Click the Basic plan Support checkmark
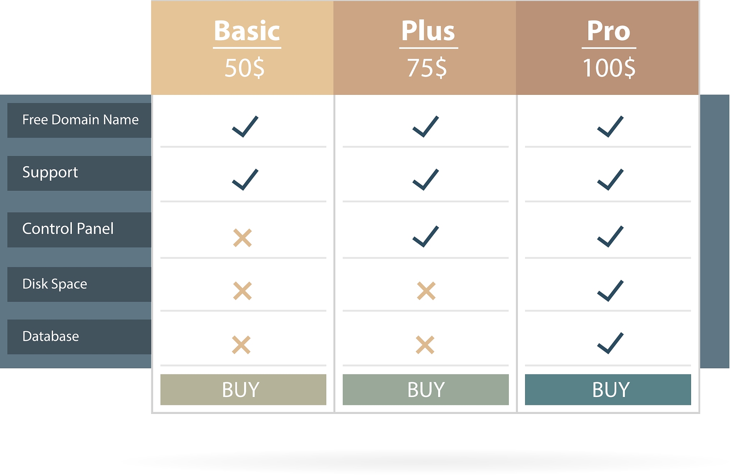This screenshot has width=736, height=475. click(x=245, y=179)
